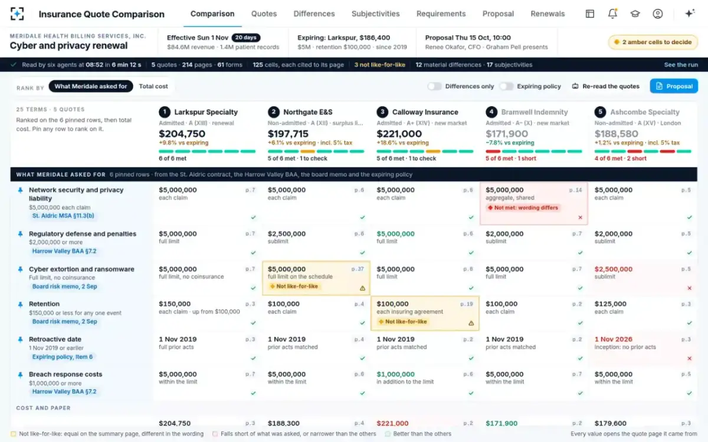Image resolution: width=708 pixels, height=442 pixels.
Task: Click the pin icon beside Breach response costs
Action: pyautogui.click(x=21, y=374)
